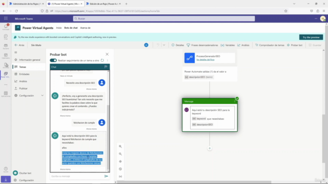Focus the Buscar search box

164,18
